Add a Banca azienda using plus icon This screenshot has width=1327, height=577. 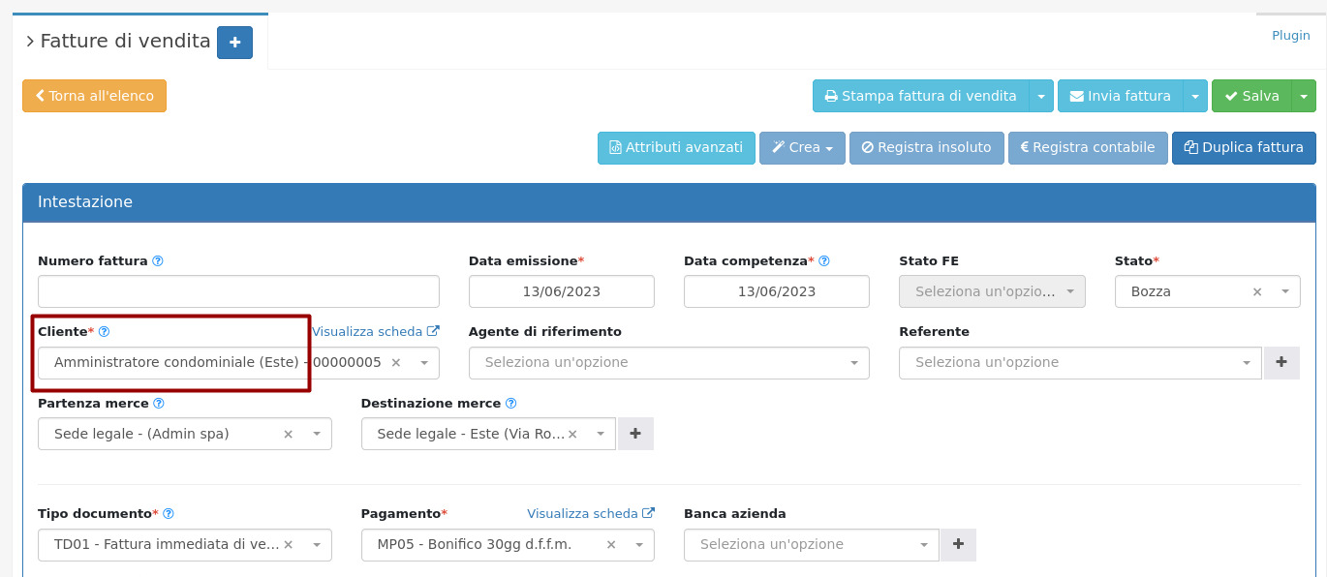pos(958,544)
